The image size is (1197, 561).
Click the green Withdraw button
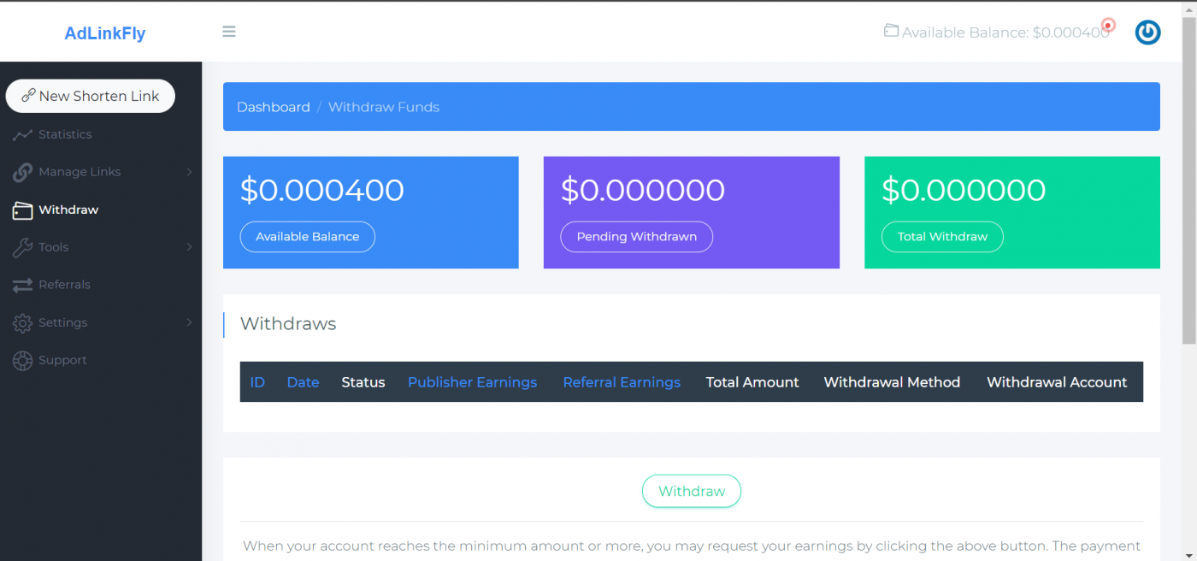691,491
